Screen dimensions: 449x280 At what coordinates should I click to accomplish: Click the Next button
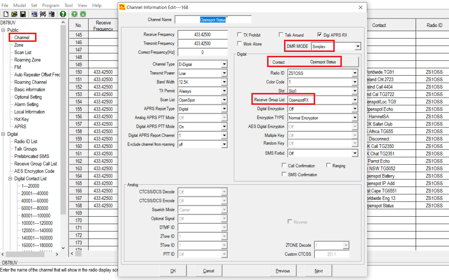[319, 270]
